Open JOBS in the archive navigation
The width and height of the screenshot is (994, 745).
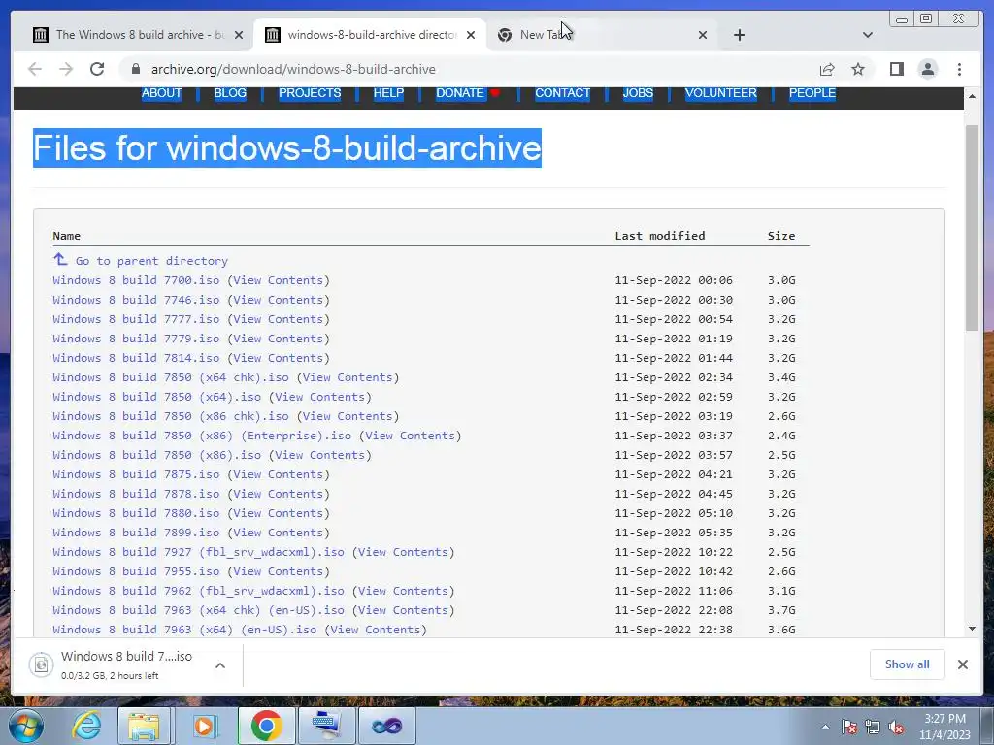click(x=638, y=93)
